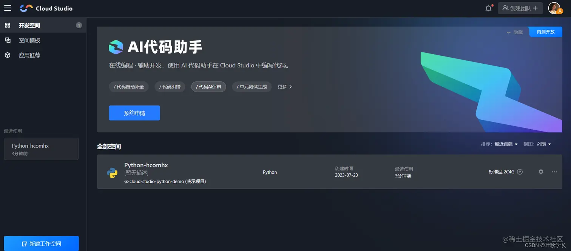Screen dimensions: 571x251
Task: Click the 预约申请 button
Action: coord(134,113)
